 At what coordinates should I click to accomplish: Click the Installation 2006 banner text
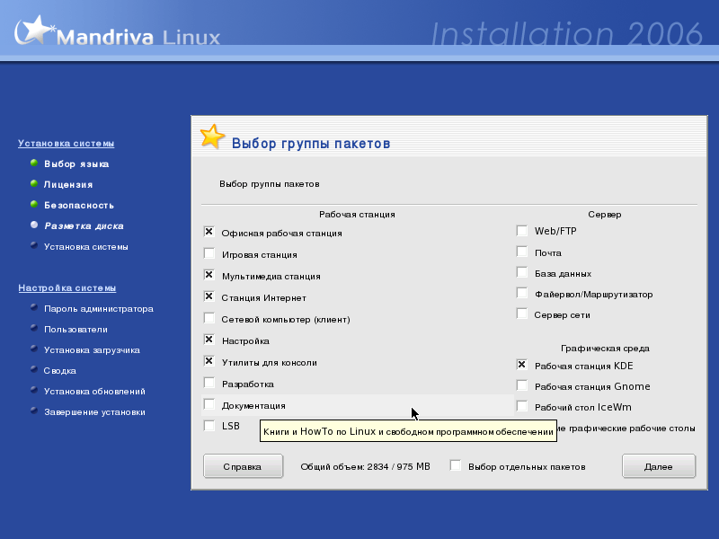pyautogui.click(x=566, y=34)
